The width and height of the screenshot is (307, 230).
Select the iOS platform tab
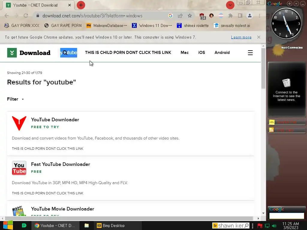tap(201, 52)
